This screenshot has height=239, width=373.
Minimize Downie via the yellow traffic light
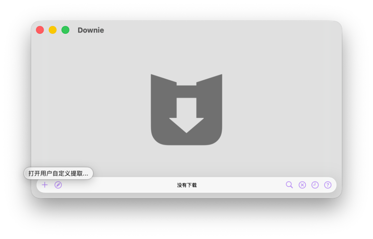pyautogui.click(x=52, y=30)
